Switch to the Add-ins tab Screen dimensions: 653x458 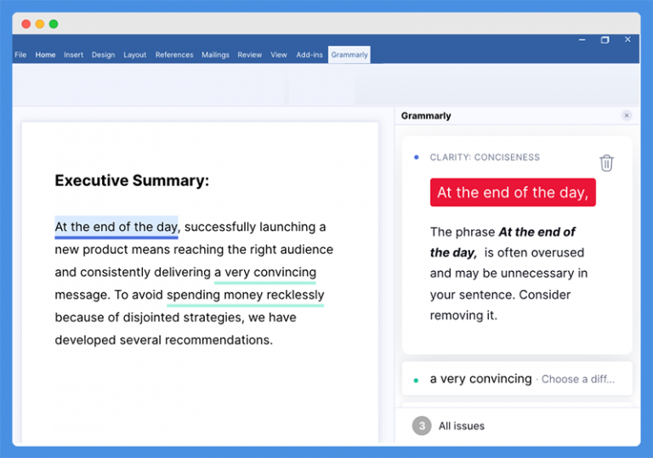309,54
